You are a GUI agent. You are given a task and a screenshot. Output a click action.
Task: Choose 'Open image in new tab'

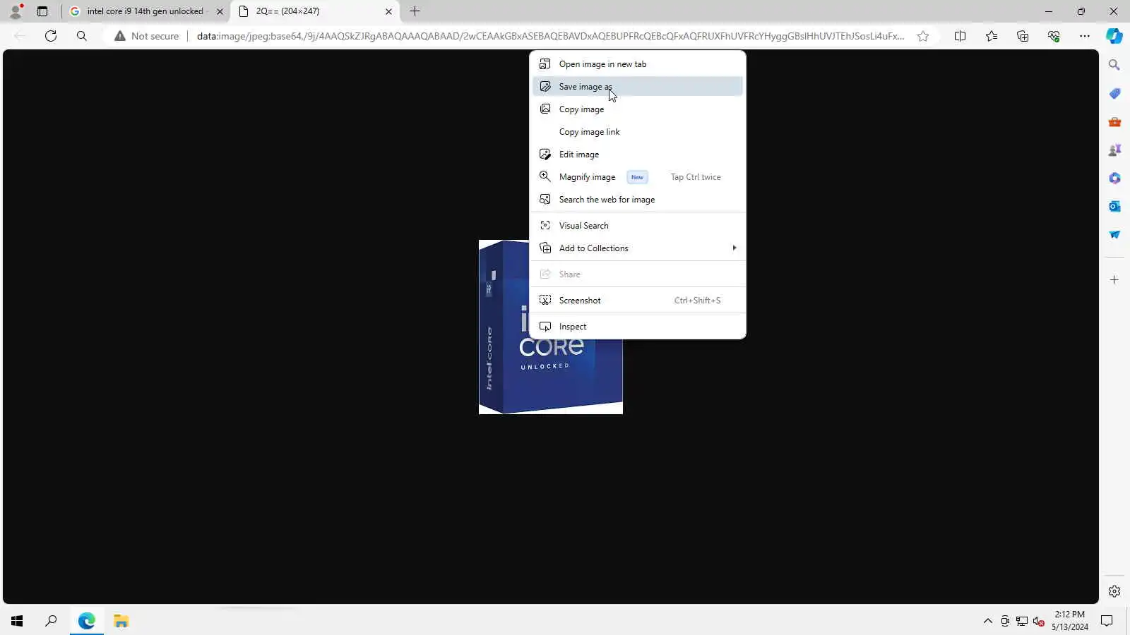[637, 64]
